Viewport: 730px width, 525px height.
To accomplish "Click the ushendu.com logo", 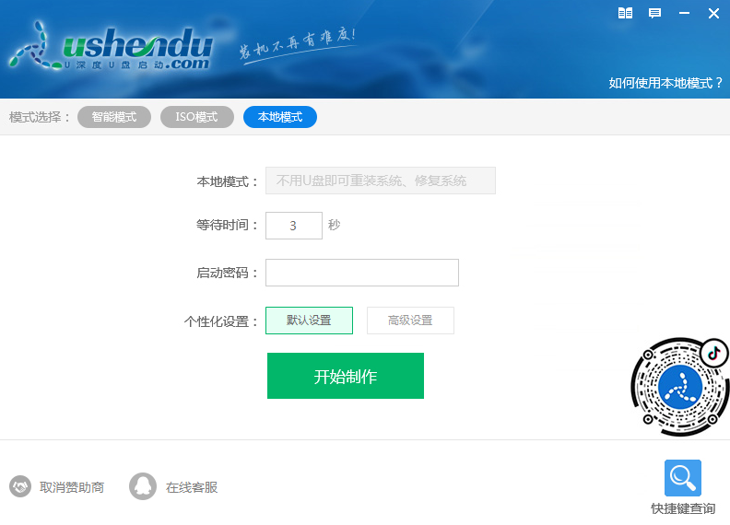I will point(111,47).
